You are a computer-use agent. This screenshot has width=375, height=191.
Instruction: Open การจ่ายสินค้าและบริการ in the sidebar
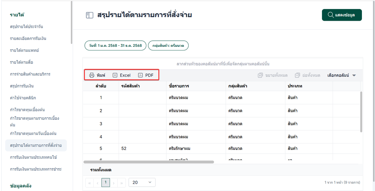tap(30, 74)
